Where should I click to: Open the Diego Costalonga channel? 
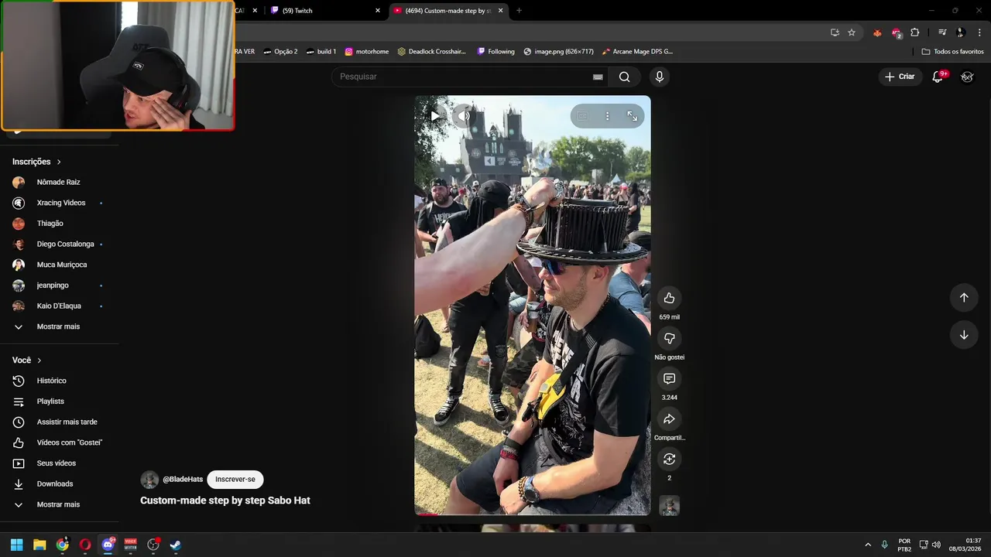click(59, 244)
